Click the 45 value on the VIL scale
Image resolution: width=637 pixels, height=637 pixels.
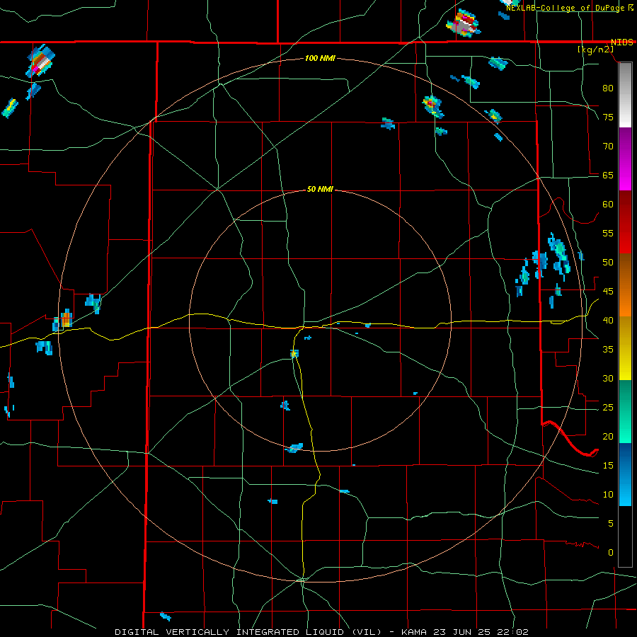point(608,292)
